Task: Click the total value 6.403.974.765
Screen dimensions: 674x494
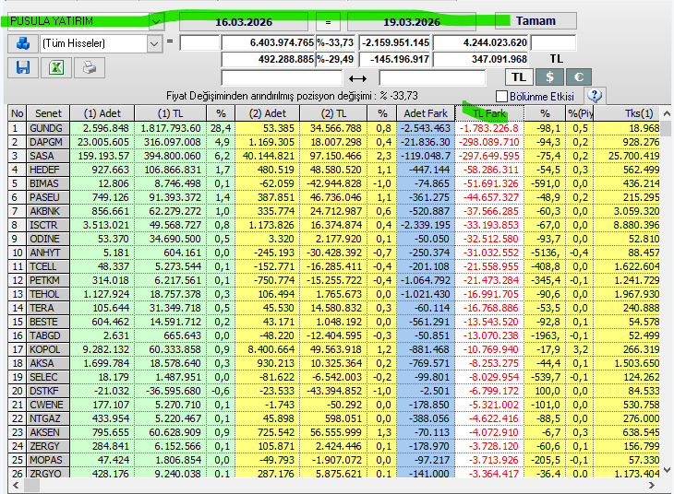Action: click(x=269, y=42)
